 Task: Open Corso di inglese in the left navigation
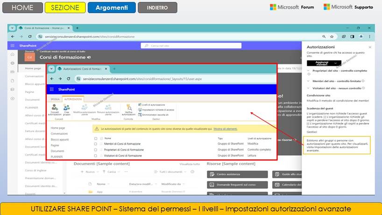pos(35,171)
